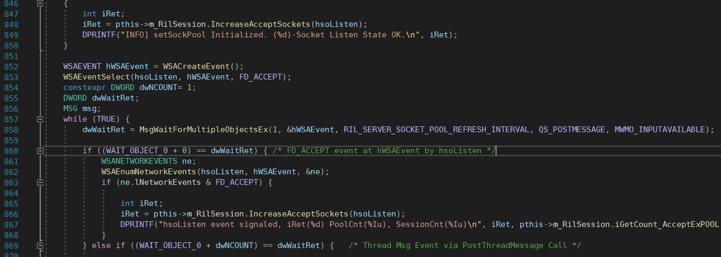Click IncreaseAcceptSockets on line 866
The height and width of the screenshot is (257, 721).
click(x=299, y=214)
